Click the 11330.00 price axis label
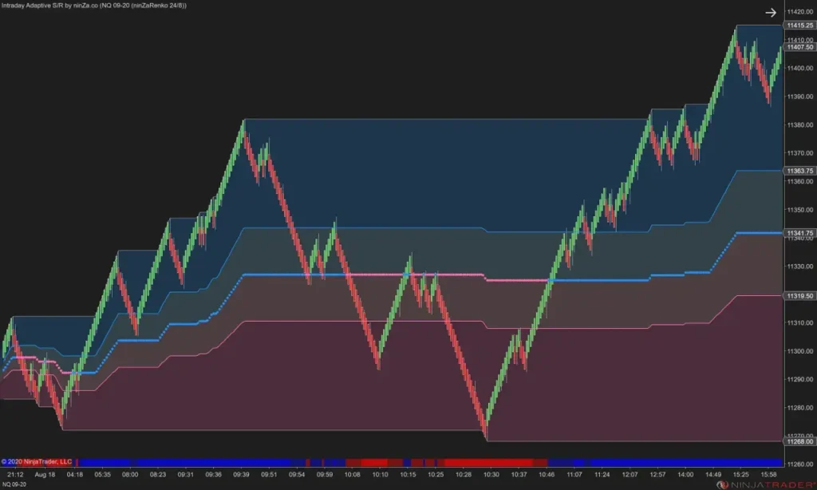The image size is (817, 490). (x=799, y=267)
